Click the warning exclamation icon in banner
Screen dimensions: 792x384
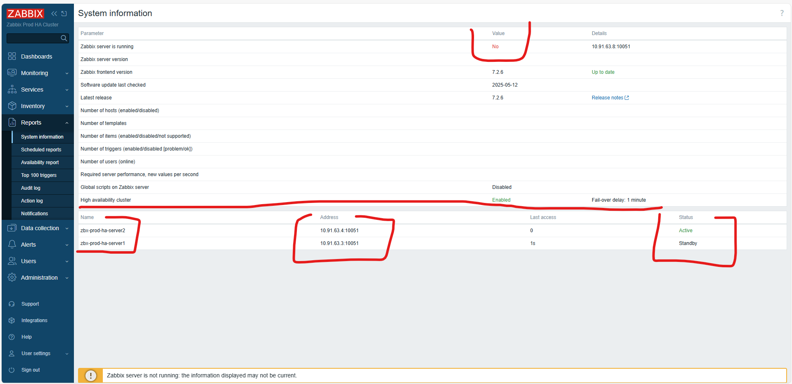coord(91,376)
